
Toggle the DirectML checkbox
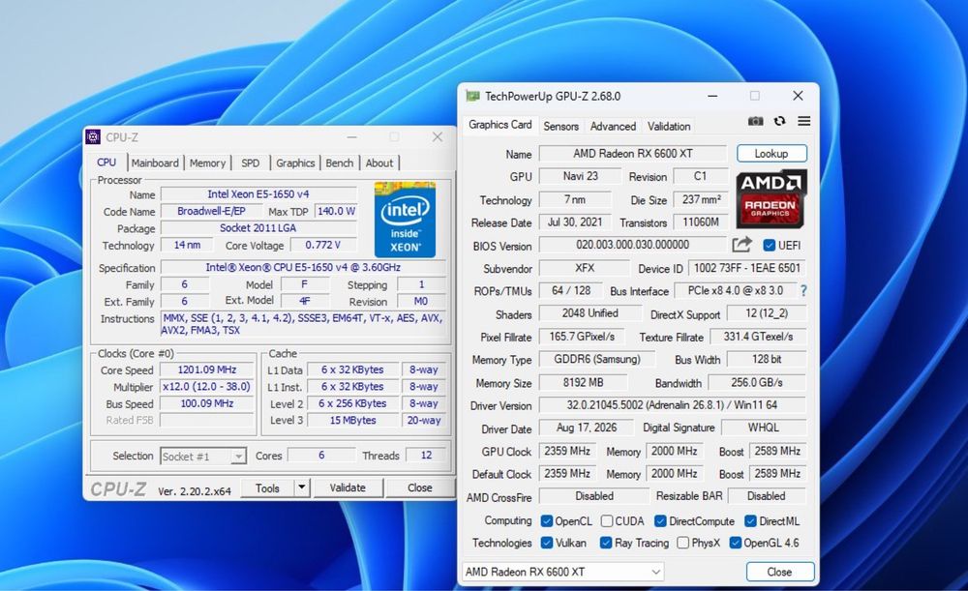tap(750, 521)
